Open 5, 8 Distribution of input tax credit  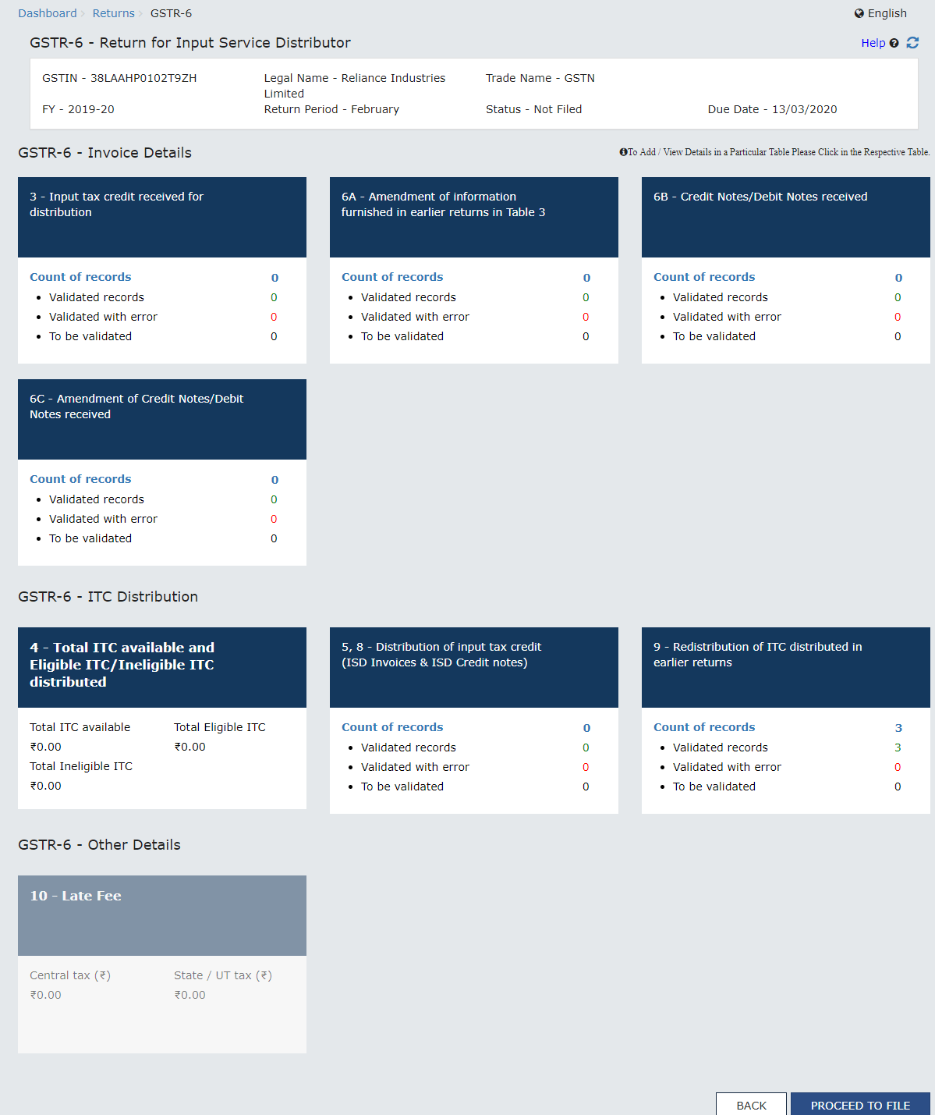coord(473,667)
